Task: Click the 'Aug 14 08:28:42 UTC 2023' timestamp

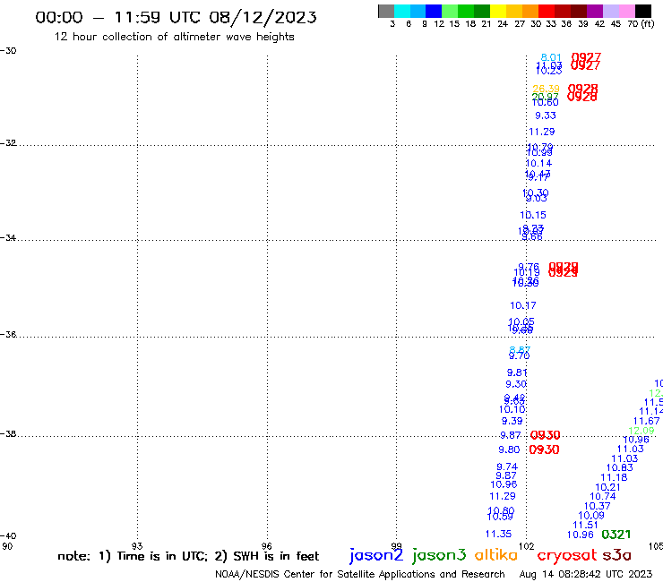Action: click(586, 575)
